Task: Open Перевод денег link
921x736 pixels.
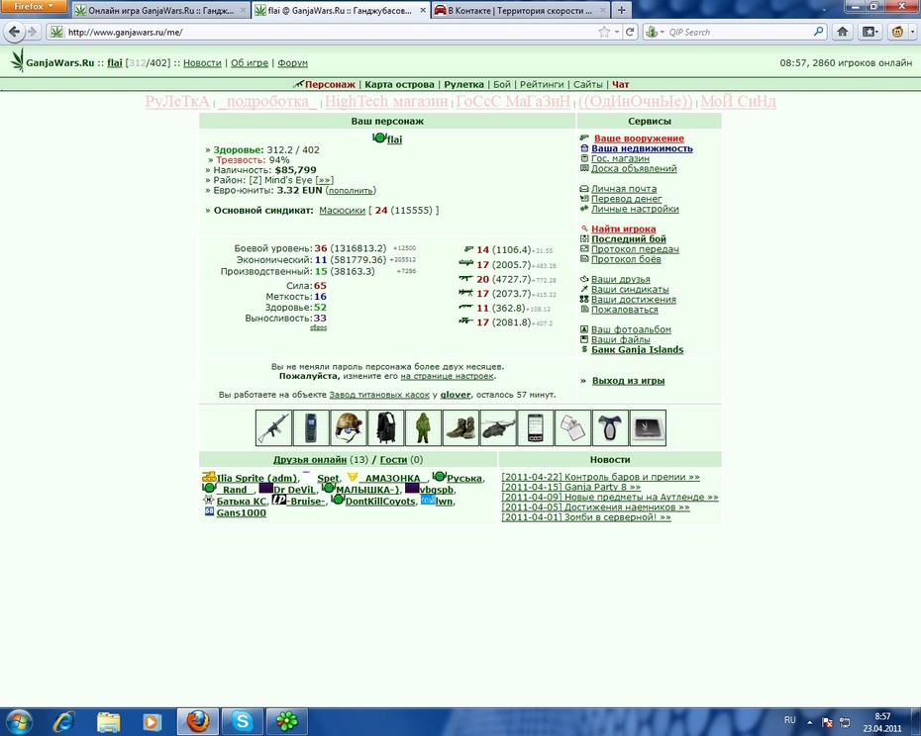Action: [x=626, y=199]
